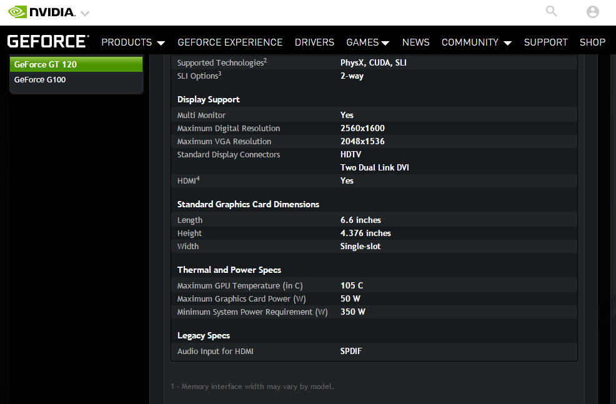This screenshot has width=616, height=404.
Task: Open GEFORCE EXPERIENCE menu item
Action: pos(230,42)
